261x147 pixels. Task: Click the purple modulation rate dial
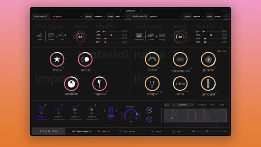[131, 115]
